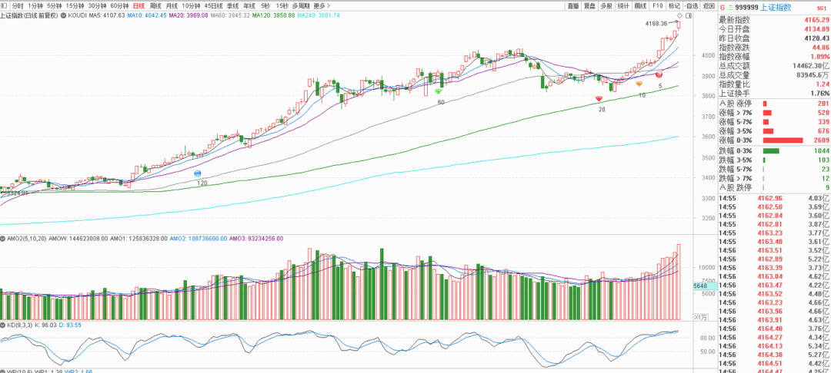The image size is (831, 373).
Task: Click the 上证指数 title in right panel
Action: (776, 8)
